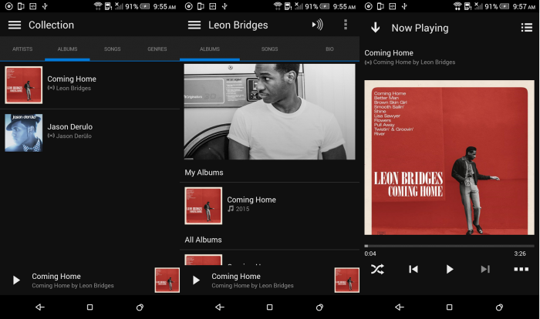
Task: Open horizontal three-dot more options in Now Playing
Action: [x=521, y=269]
